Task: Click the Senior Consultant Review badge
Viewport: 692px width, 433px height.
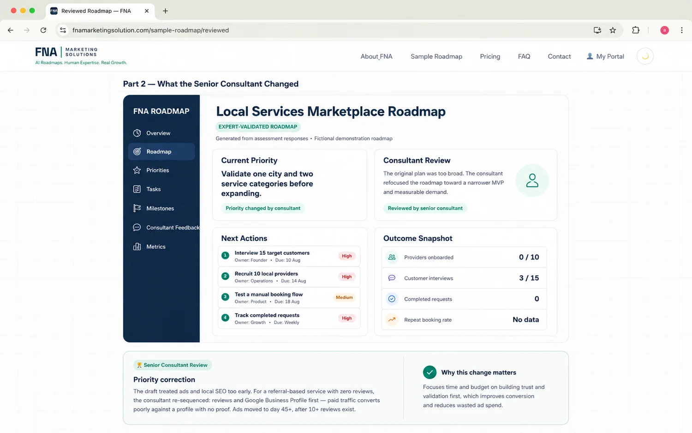Action: tap(173, 365)
